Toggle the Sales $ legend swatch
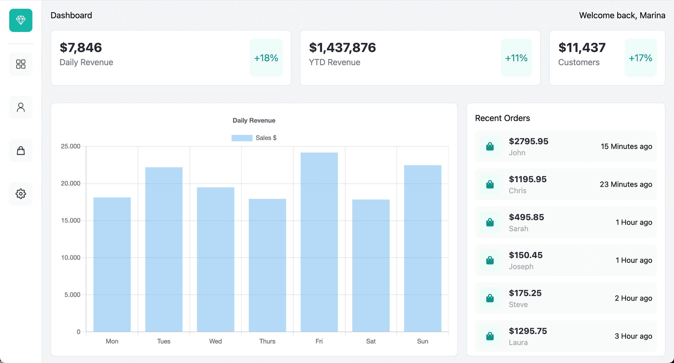The width and height of the screenshot is (674, 363). (242, 138)
